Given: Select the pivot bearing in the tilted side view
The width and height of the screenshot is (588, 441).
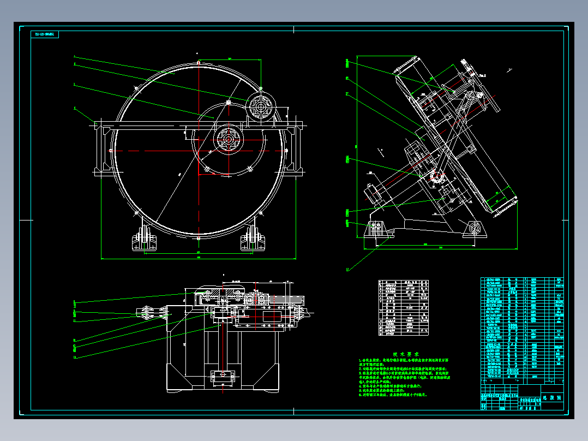Looking at the screenshot, I should (437, 177).
